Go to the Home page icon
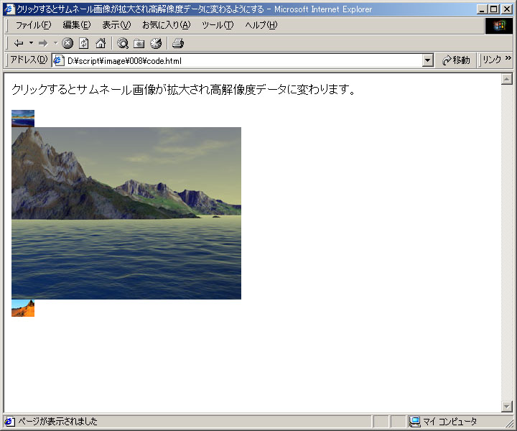 (101, 43)
